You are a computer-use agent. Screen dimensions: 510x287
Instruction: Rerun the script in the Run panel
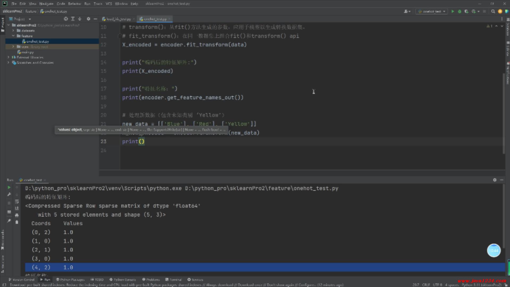(9, 187)
